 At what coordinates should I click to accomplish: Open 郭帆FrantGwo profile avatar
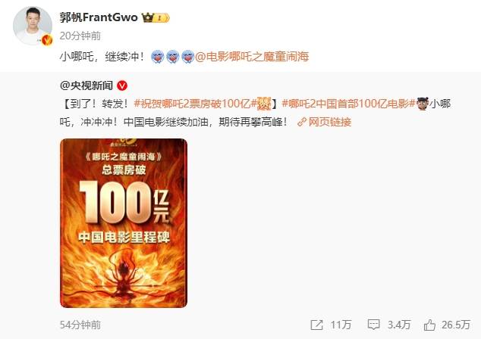pyautogui.click(x=33, y=26)
